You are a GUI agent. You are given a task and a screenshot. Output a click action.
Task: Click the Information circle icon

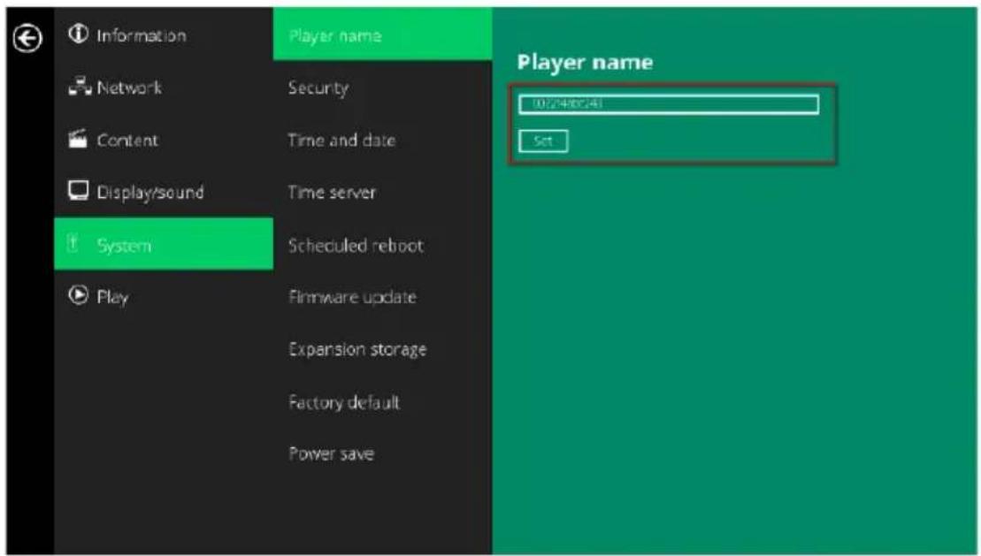(x=78, y=34)
